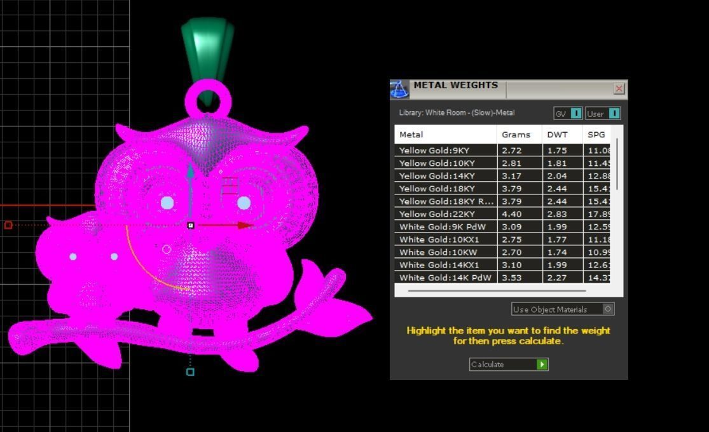Click the 2.72 grams cell
Viewport: 709px width, 432px height.
coord(520,151)
